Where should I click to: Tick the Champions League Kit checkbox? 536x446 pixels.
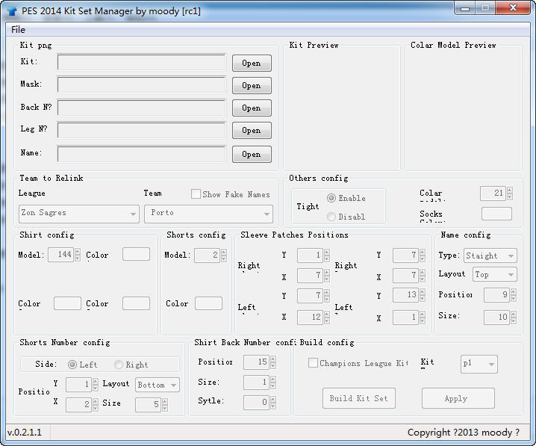click(313, 363)
